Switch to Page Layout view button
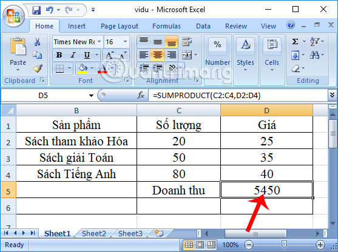Screen dimensions: 338x252 [x=200, y=245]
